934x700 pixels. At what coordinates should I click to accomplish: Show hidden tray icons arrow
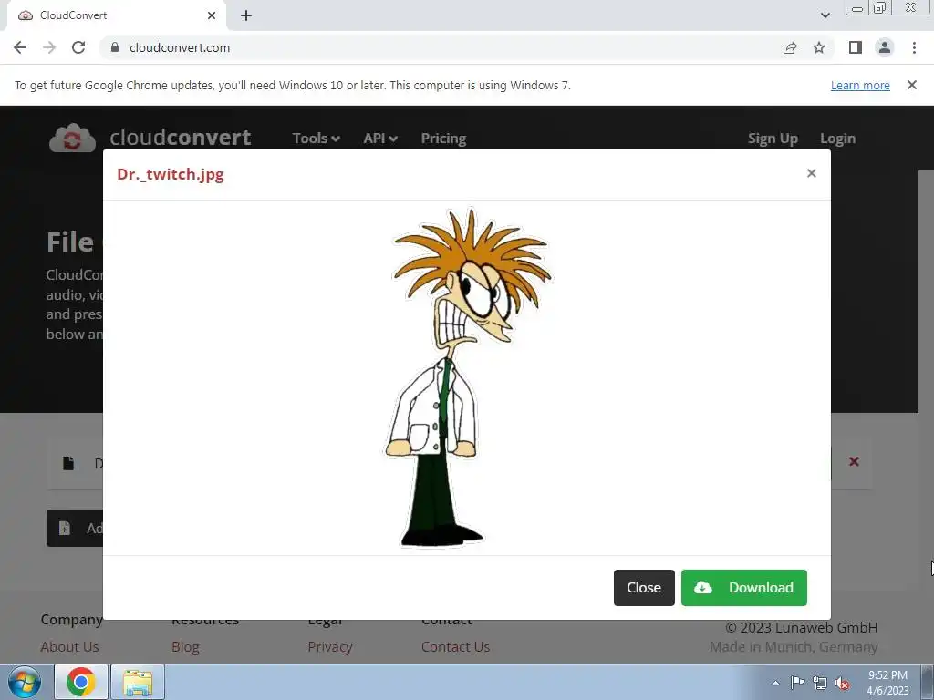point(775,683)
